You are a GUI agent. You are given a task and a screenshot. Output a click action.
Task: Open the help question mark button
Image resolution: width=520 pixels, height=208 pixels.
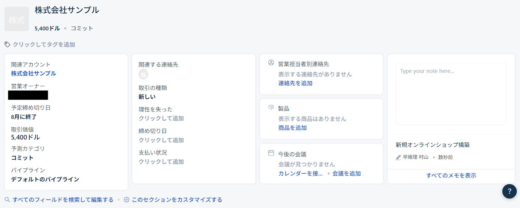[x=509, y=191]
